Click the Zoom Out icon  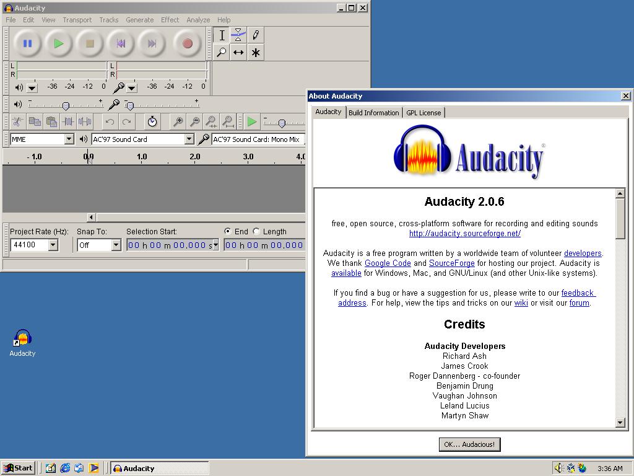coord(195,121)
